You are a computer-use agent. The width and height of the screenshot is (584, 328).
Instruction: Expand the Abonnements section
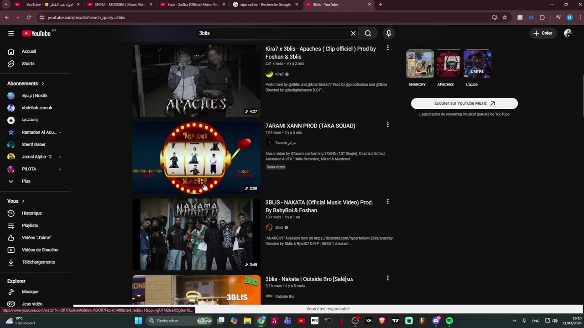pyautogui.click(x=26, y=84)
